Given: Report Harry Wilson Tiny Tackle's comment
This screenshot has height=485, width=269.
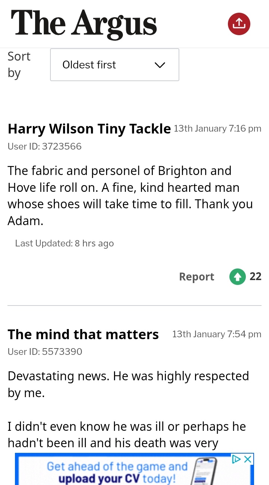Looking at the screenshot, I should tap(197, 277).
